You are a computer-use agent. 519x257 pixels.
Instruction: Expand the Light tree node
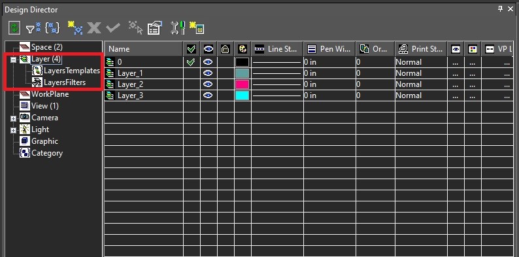tap(14, 131)
